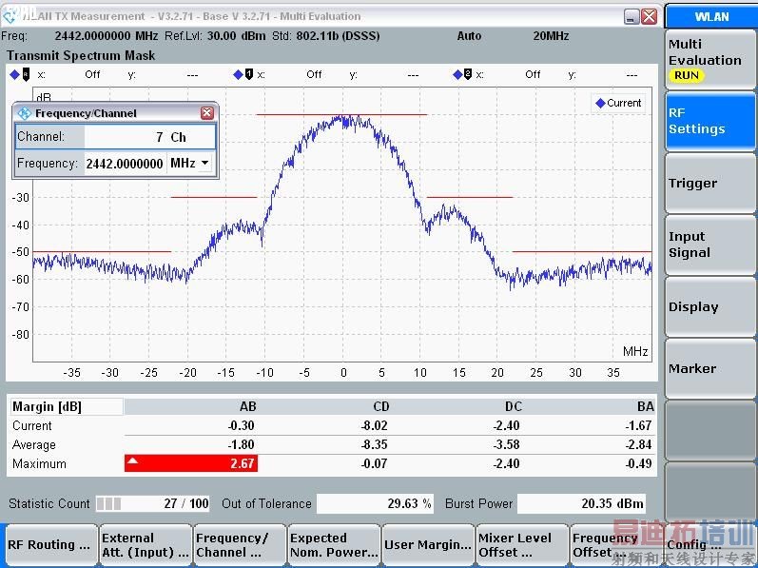Select the Marker side menu
This screenshot has width=758, height=568.
click(x=710, y=368)
